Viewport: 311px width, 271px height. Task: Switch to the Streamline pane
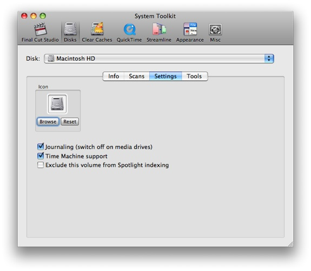click(159, 33)
